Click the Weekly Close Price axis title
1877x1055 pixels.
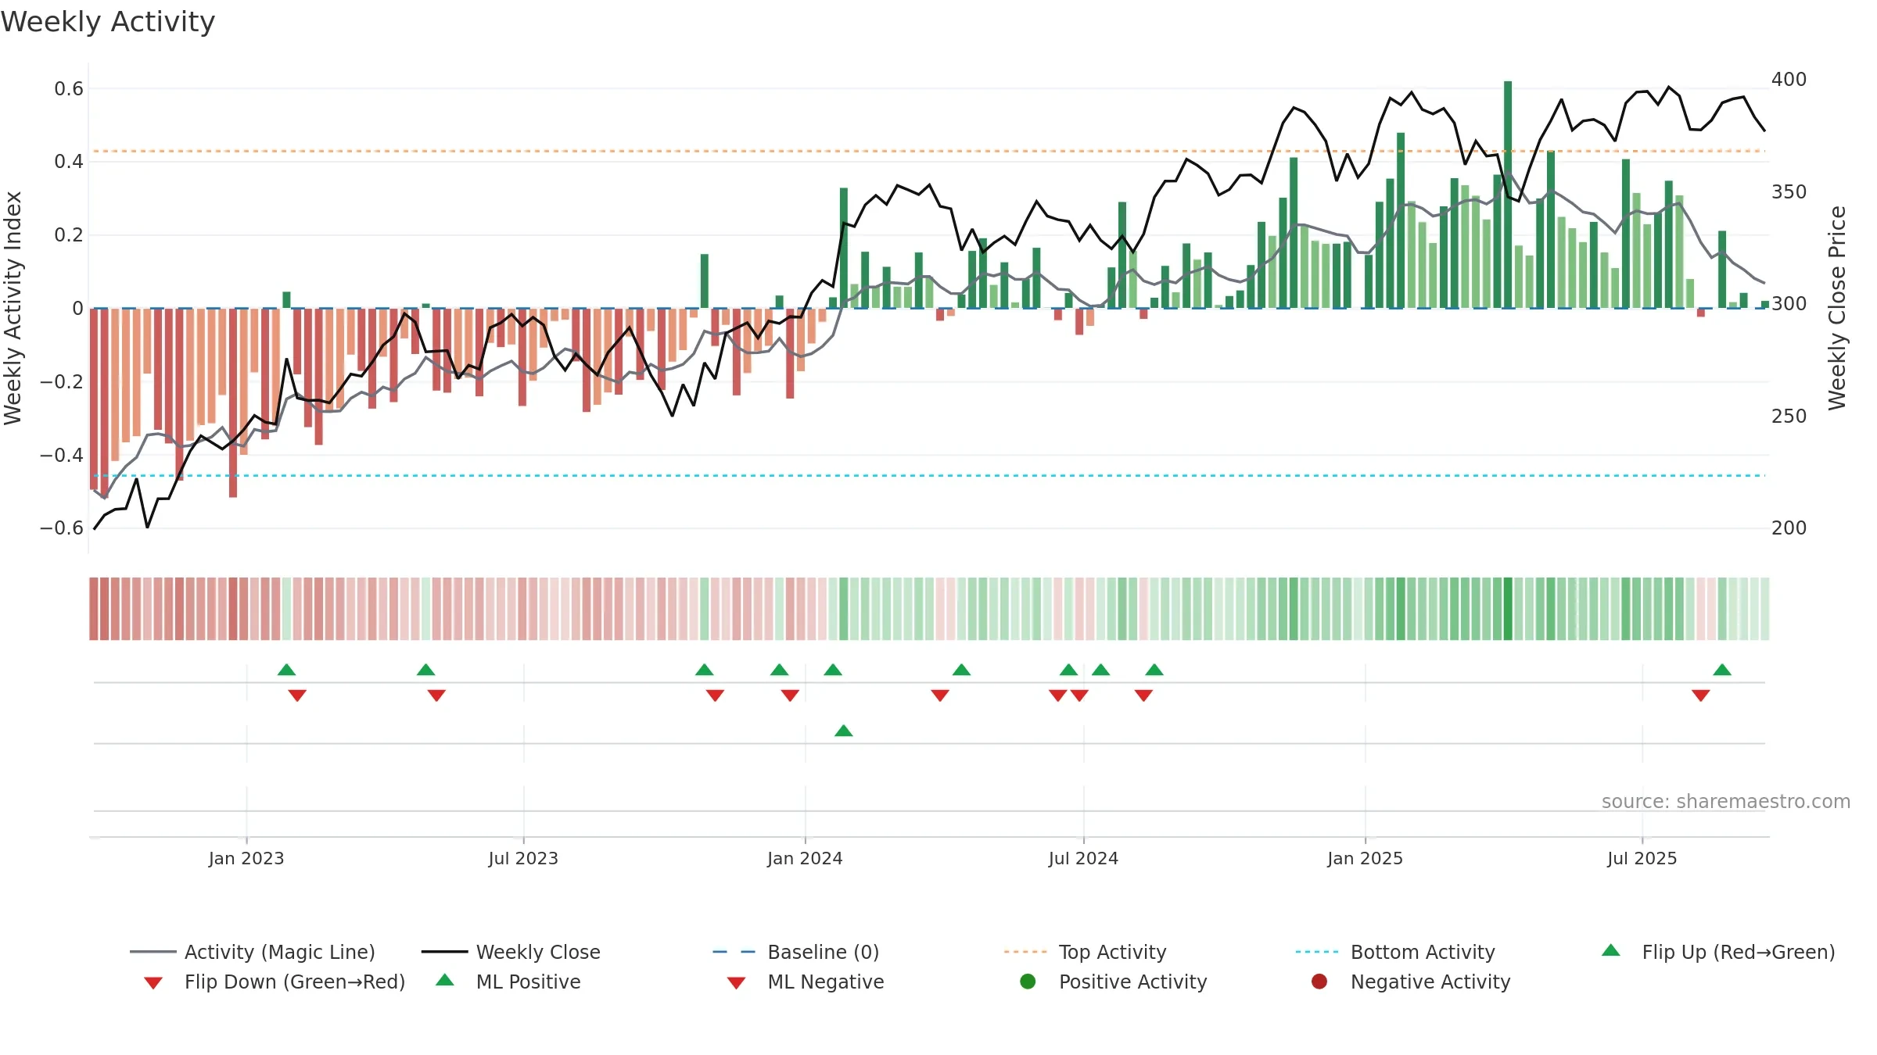pyautogui.click(x=1837, y=308)
